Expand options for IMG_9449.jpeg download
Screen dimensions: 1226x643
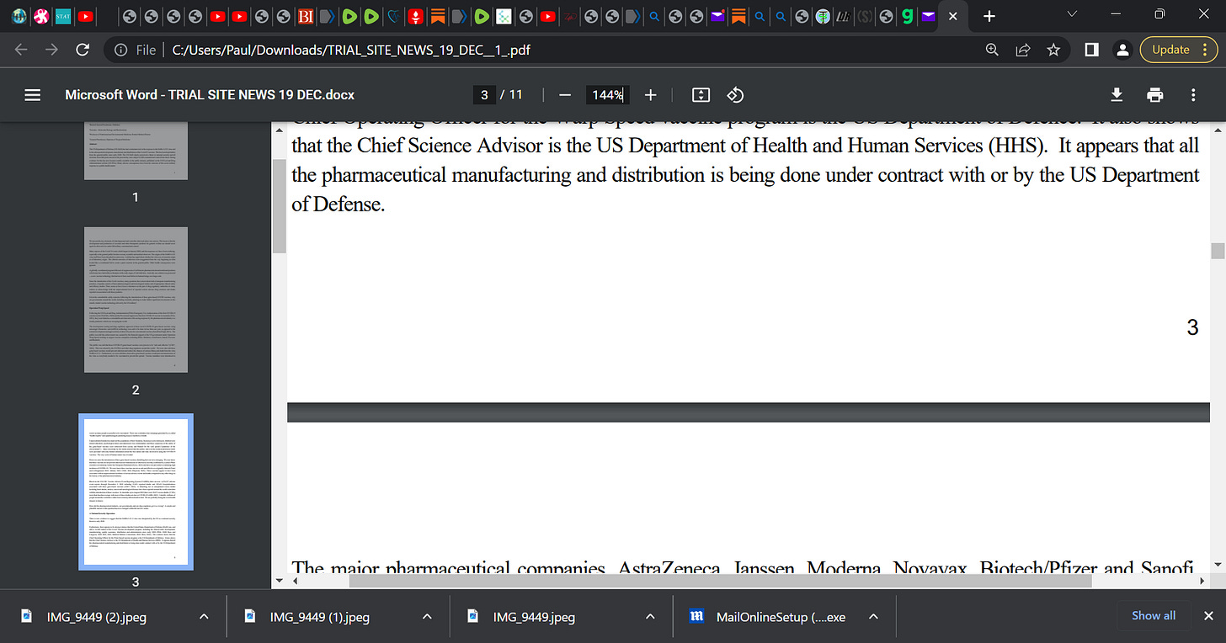(x=650, y=616)
